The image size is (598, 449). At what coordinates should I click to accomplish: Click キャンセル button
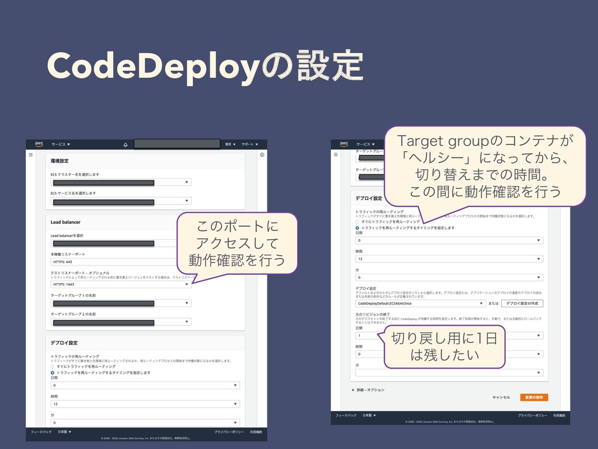(x=501, y=398)
